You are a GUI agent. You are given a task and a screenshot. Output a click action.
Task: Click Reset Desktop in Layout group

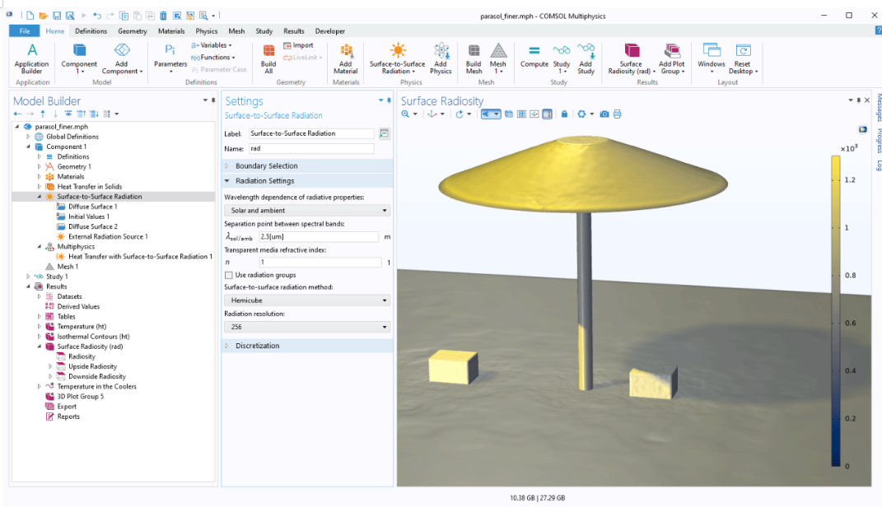tap(743, 58)
